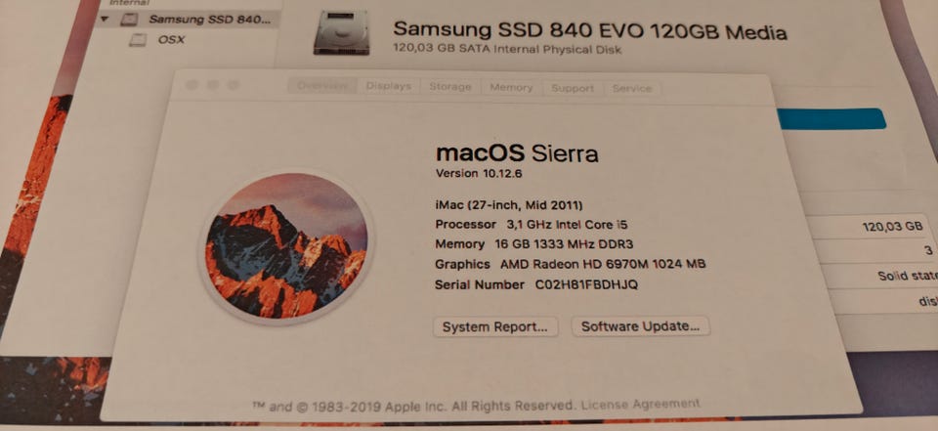Viewport: 938px width, 431px height.
Task: Click the Software Update button
Action: [x=641, y=326]
